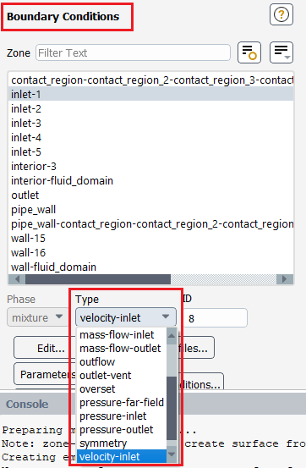
Task: Select pipe_wall zone in list
Action: click(x=151, y=210)
